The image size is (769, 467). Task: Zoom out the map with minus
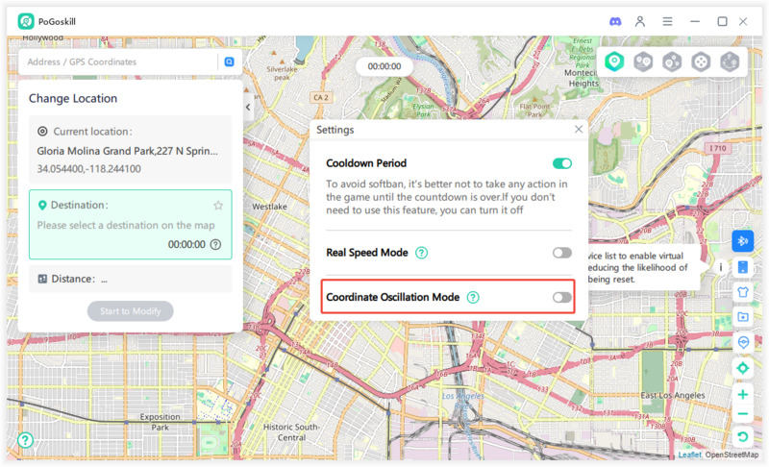742,414
